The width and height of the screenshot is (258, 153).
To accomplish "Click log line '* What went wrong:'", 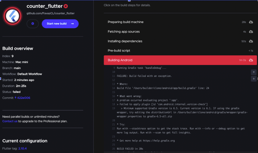I will 129,96.
